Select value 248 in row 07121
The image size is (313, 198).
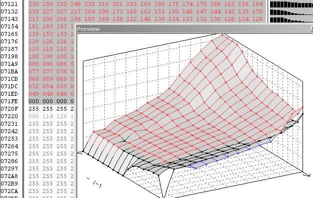pos(76,4)
